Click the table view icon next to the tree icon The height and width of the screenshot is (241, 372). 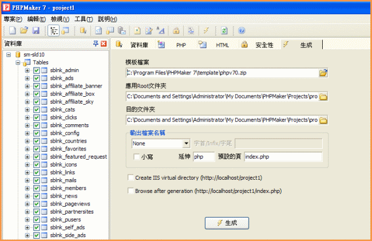(65, 30)
